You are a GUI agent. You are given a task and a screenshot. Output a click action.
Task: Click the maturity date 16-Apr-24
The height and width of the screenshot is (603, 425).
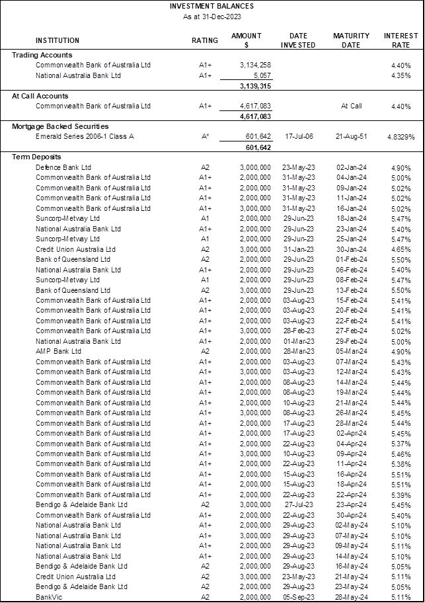351,475
